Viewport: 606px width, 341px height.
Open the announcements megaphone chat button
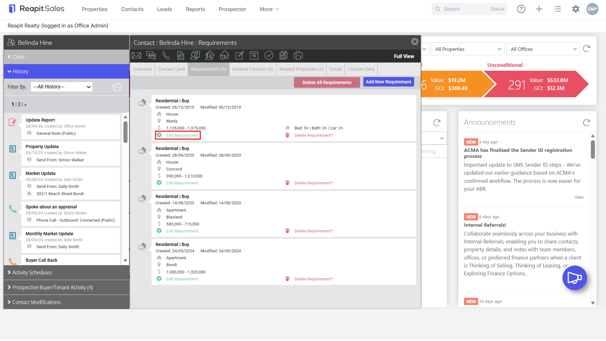574,278
